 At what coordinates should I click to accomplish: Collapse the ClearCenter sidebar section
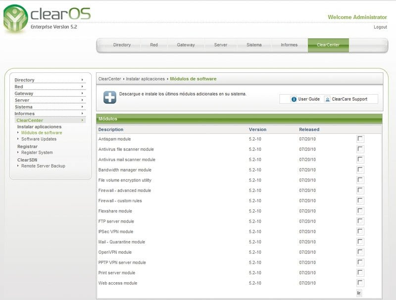(50, 120)
